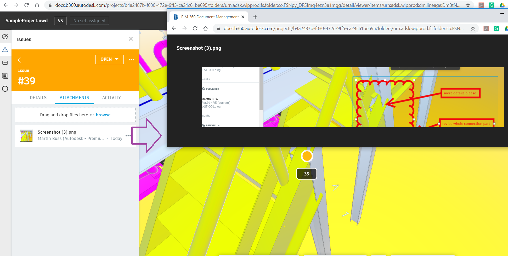Go back using the issue back arrow
Viewport: 508px width, 256px height.
(x=20, y=60)
